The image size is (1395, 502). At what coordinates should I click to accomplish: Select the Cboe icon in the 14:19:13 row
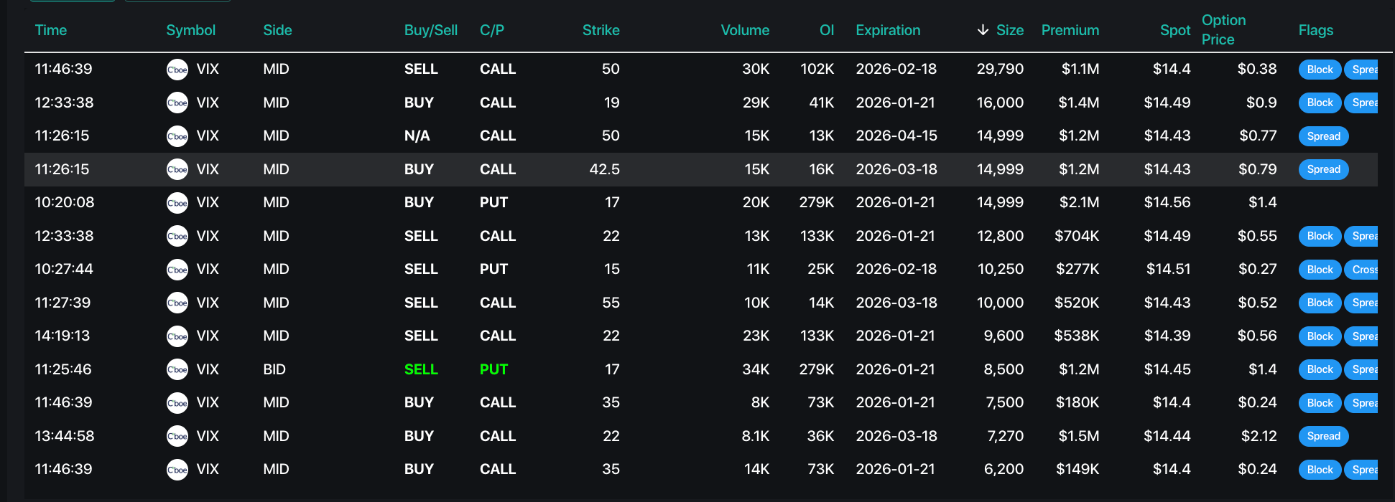click(x=177, y=336)
